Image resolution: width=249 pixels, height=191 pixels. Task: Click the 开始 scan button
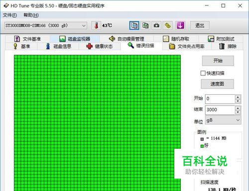click(218, 61)
